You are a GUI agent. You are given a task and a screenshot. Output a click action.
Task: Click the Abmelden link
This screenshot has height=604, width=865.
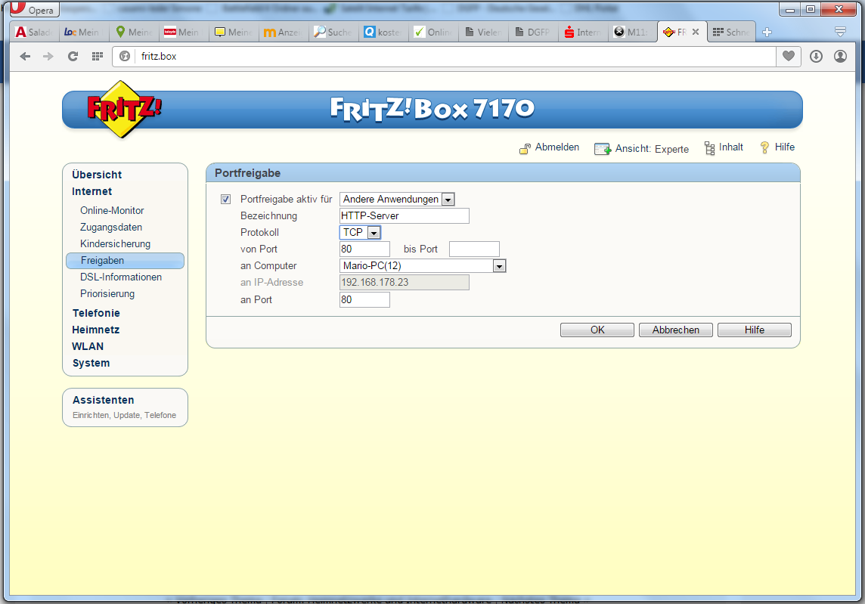point(557,147)
